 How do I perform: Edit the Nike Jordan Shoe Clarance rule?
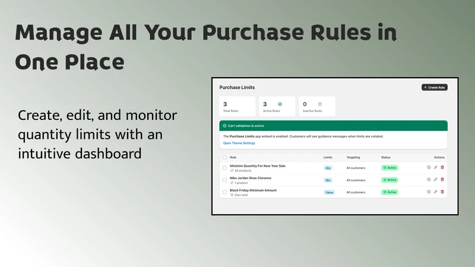(x=435, y=180)
